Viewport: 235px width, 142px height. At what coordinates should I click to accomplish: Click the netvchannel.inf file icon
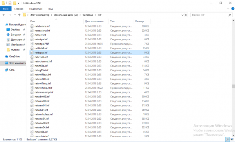(32, 61)
